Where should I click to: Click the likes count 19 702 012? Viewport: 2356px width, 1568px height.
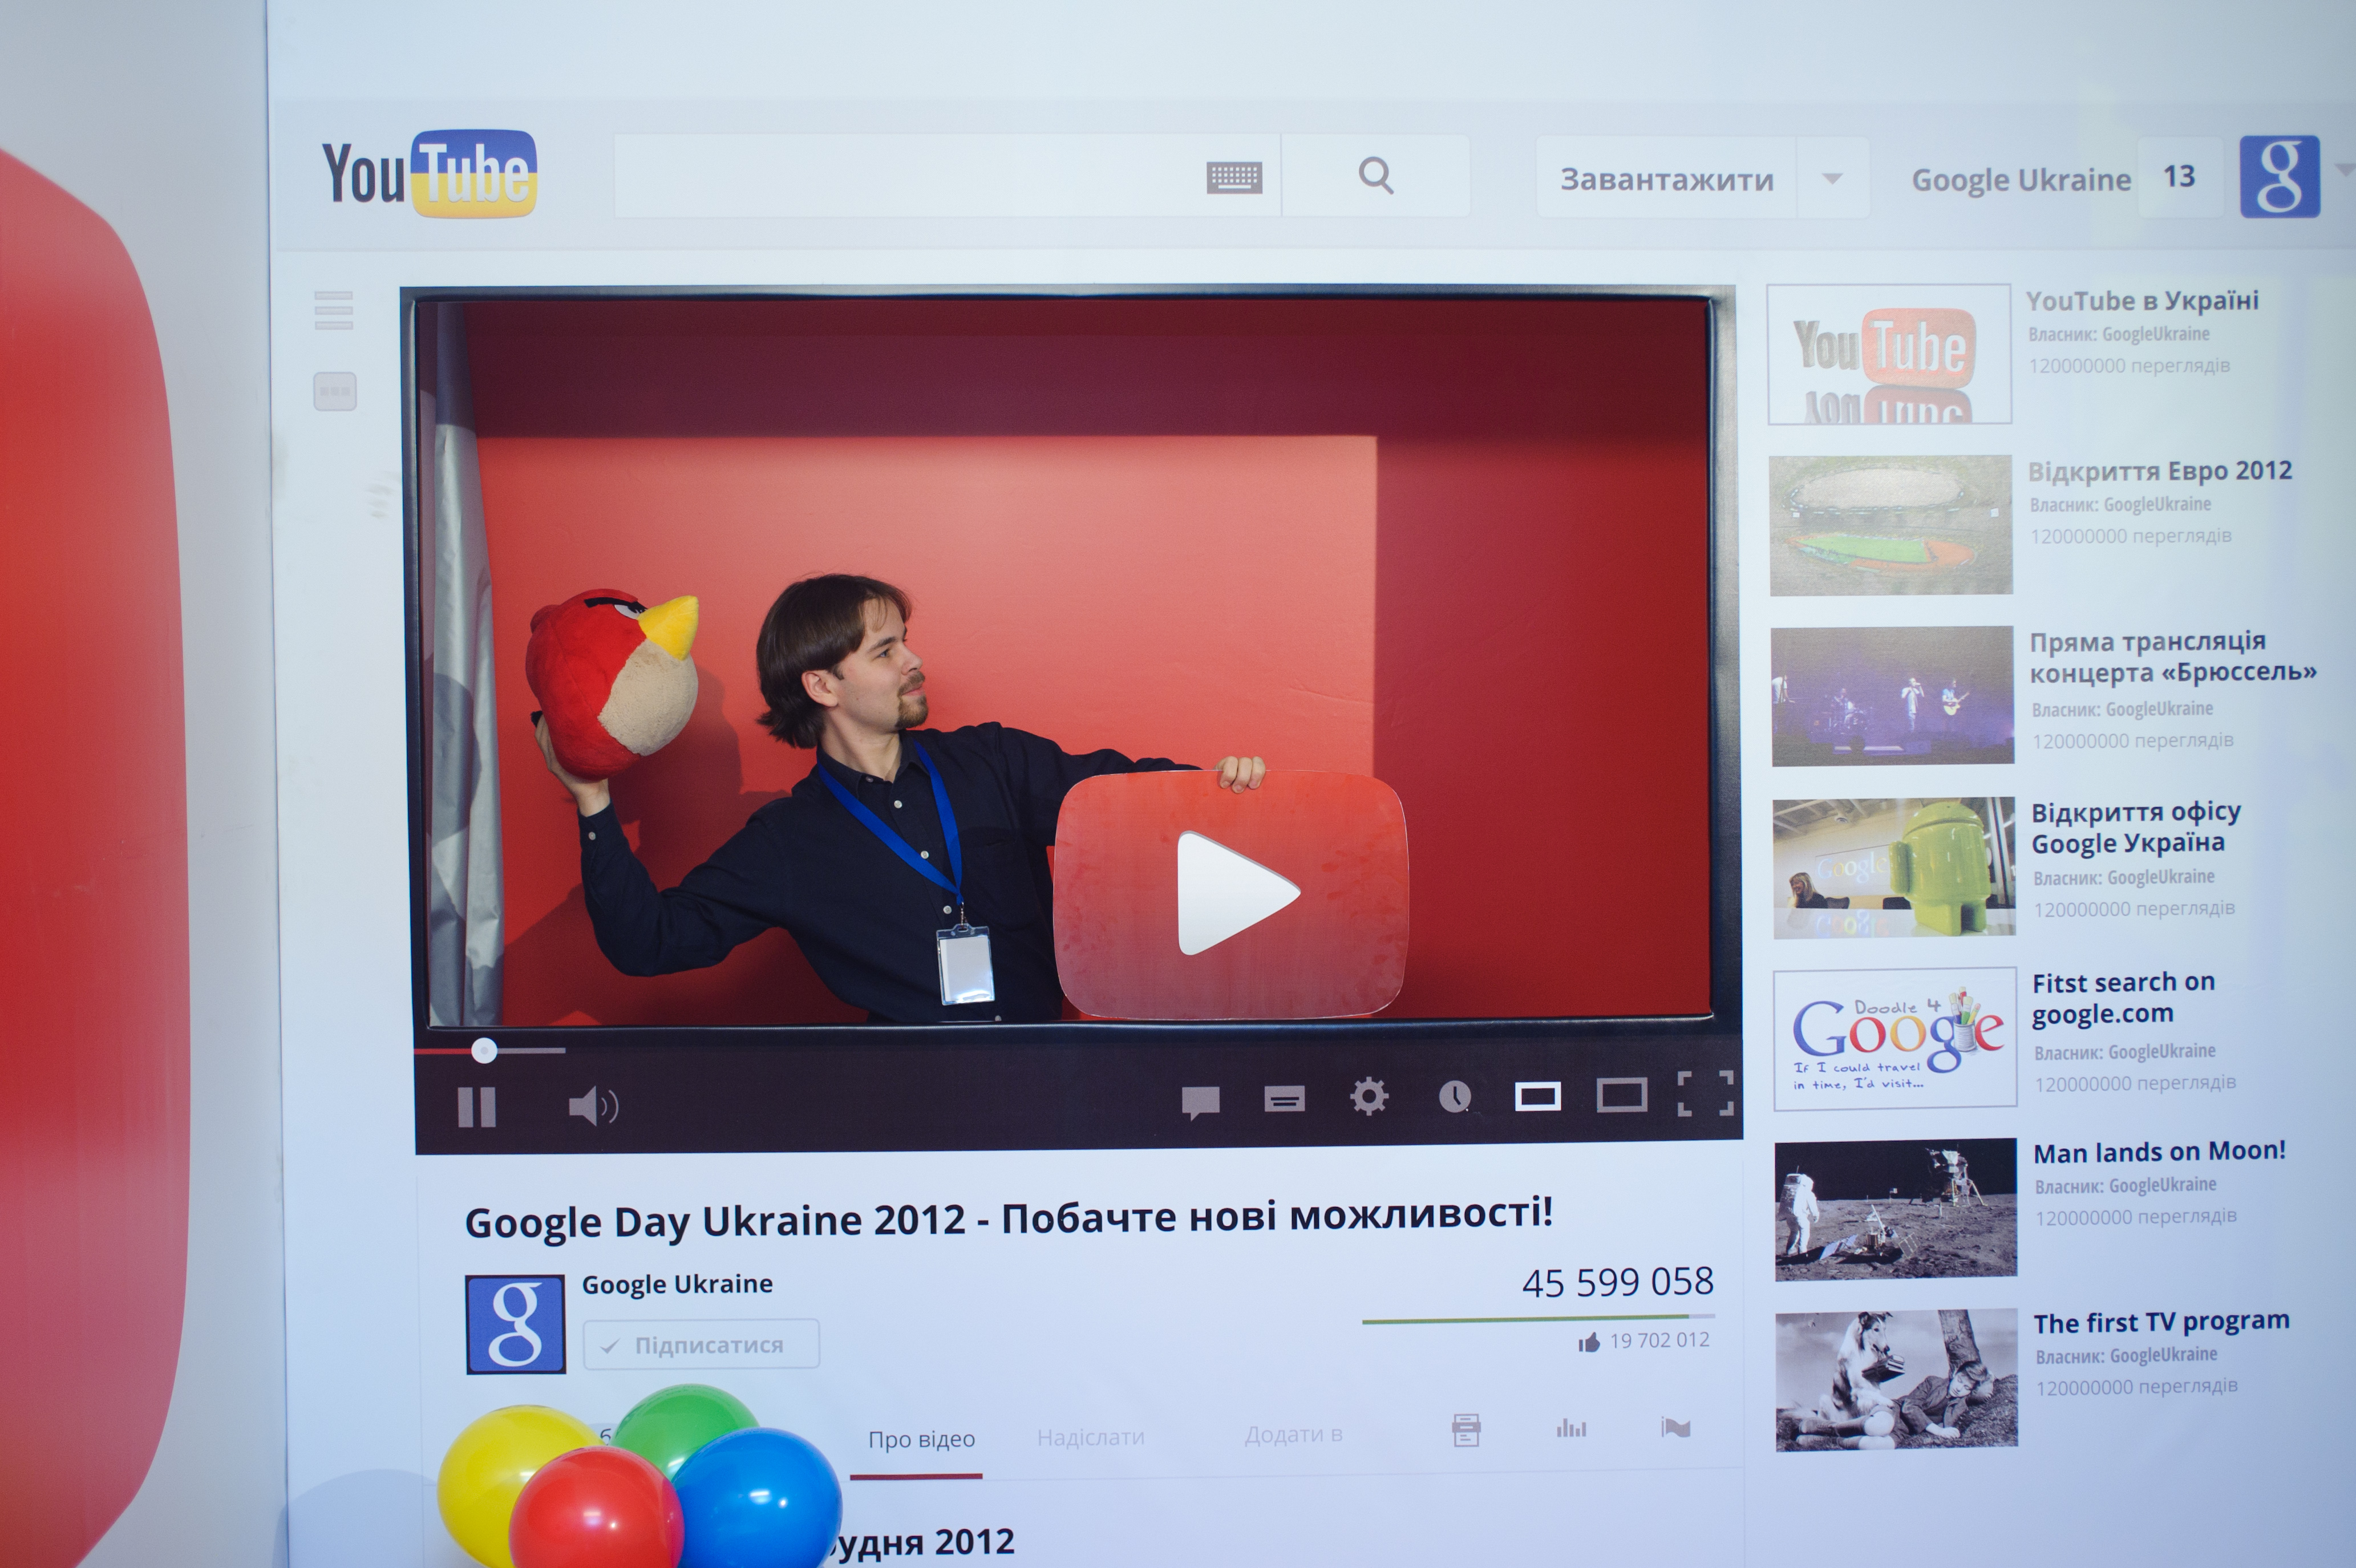pos(1660,1340)
